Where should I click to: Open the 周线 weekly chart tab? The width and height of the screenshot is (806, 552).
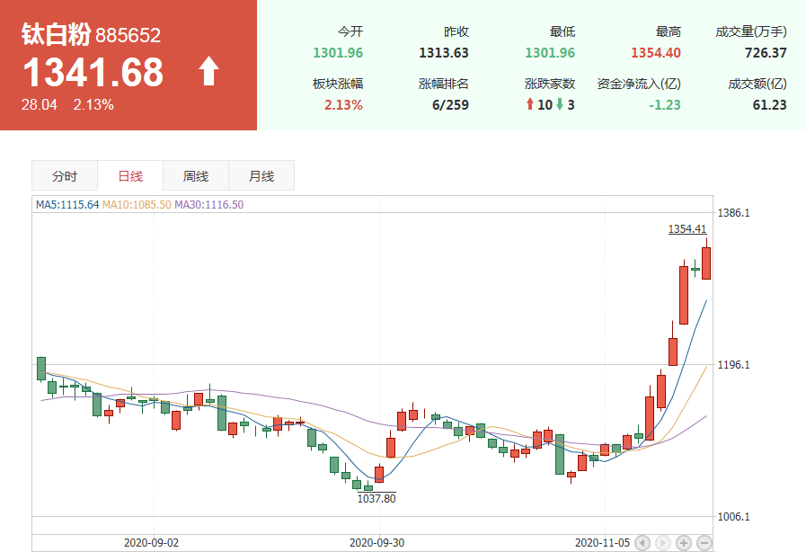[196, 176]
